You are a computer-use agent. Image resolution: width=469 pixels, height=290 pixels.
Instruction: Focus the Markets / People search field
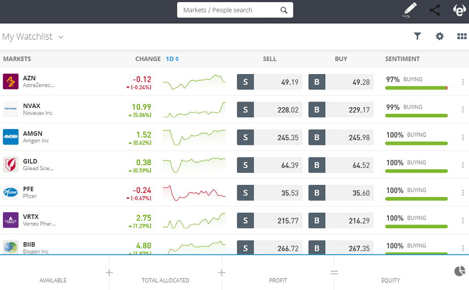click(x=235, y=10)
